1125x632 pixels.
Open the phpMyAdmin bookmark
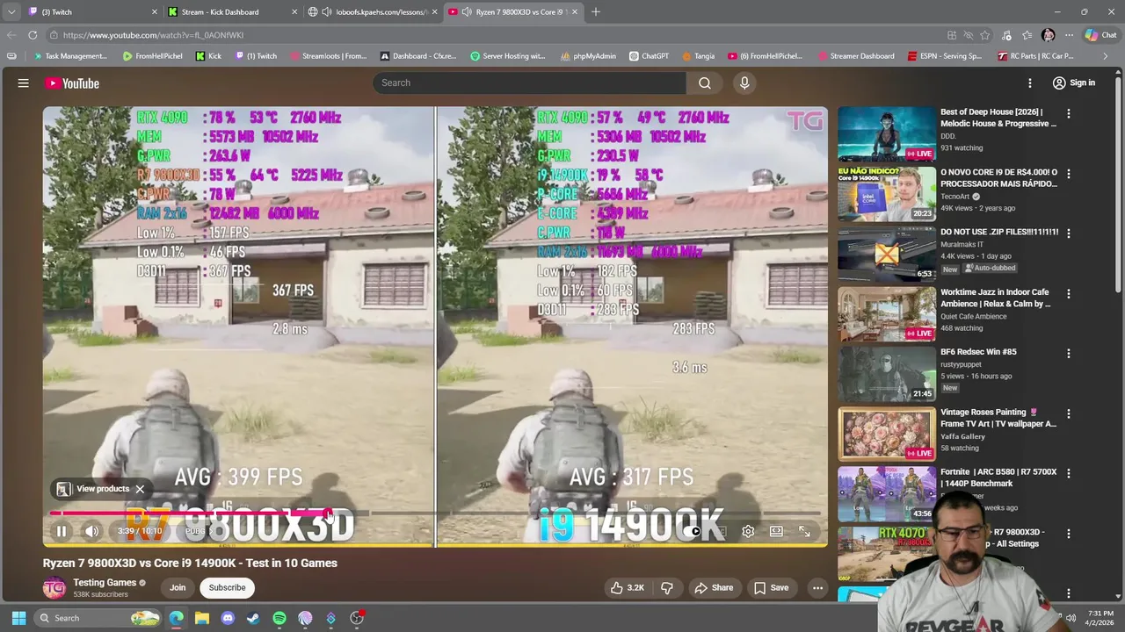tap(588, 56)
